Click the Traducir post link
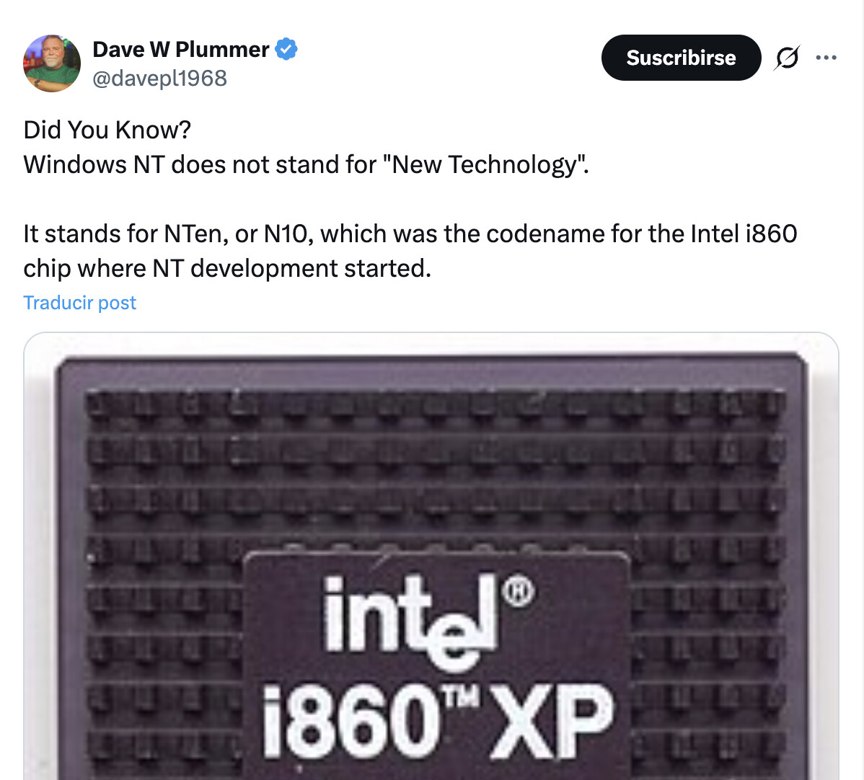This screenshot has height=780, width=864. point(79,303)
